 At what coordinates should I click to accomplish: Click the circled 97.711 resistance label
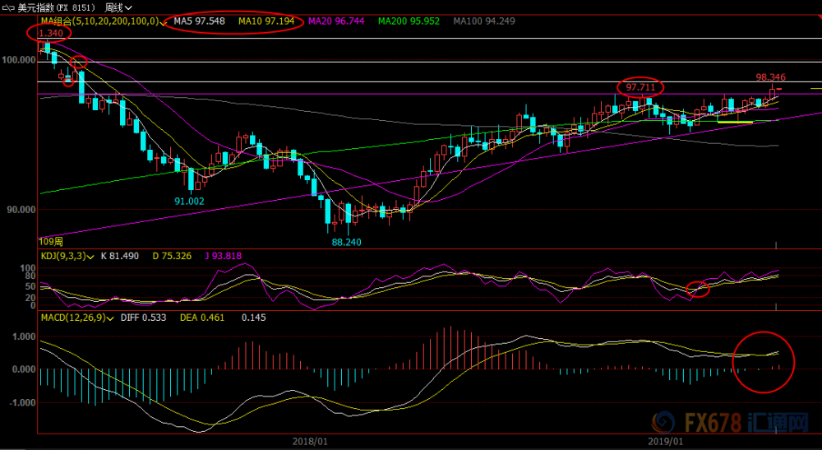[640, 87]
